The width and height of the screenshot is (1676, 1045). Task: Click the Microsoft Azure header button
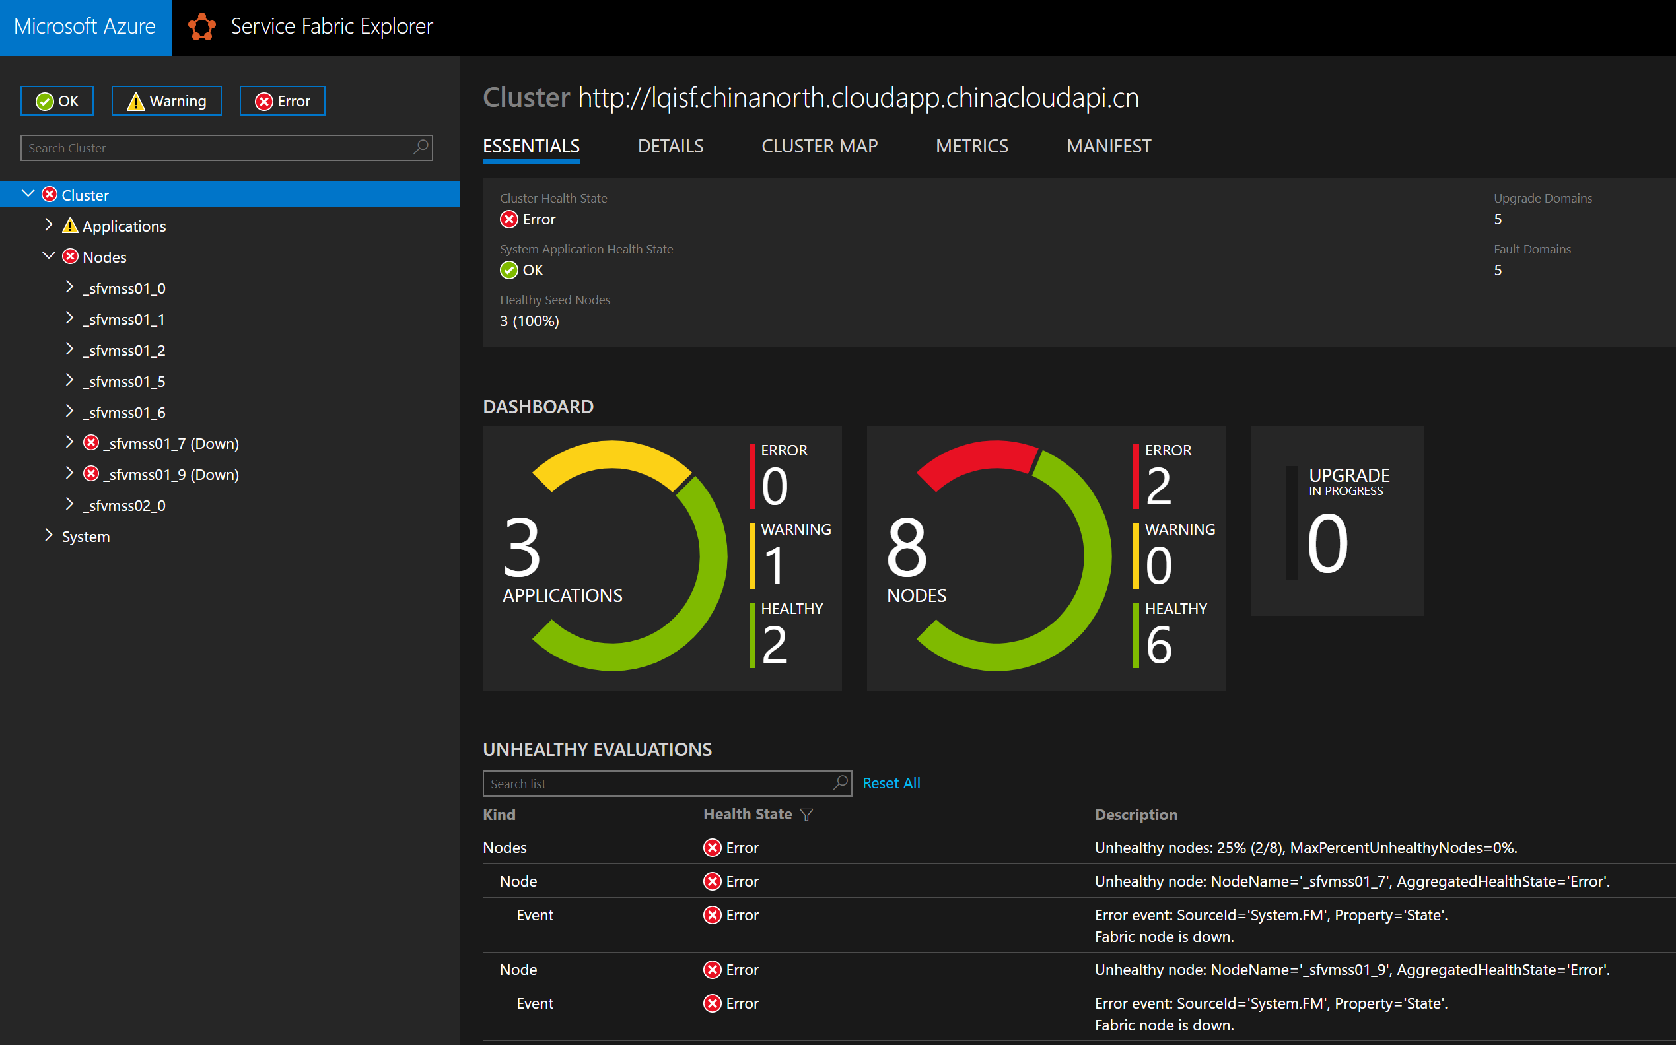tap(85, 26)
